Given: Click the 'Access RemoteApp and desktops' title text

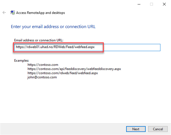Looking at the screenshot, I should click(40, 13).
